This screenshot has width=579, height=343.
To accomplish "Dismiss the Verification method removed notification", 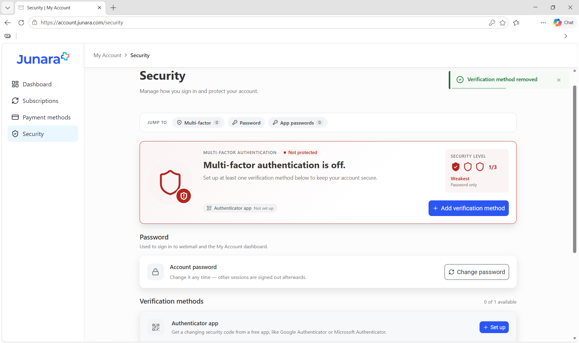I will (x=559, y=80).
